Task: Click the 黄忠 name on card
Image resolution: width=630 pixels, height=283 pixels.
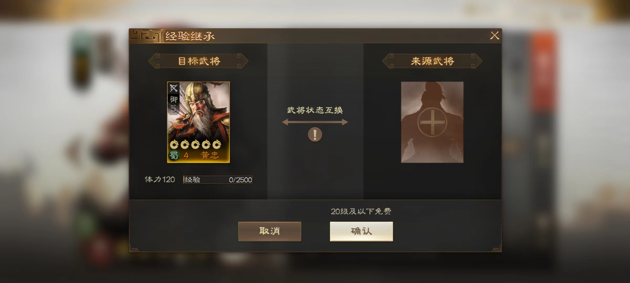Action: coord(209,155)
